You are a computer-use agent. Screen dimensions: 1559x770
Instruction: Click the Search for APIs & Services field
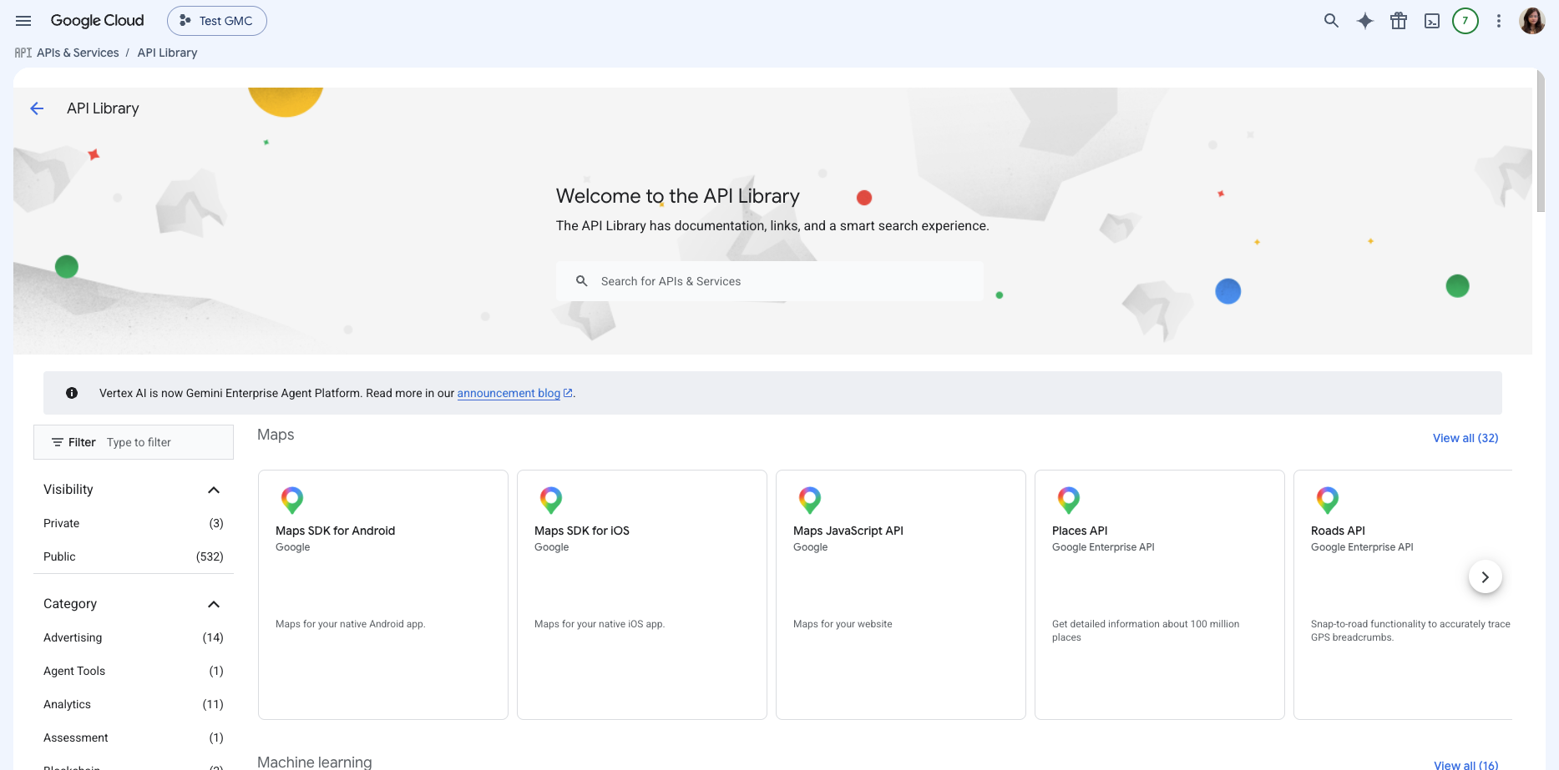coord(769,281)
